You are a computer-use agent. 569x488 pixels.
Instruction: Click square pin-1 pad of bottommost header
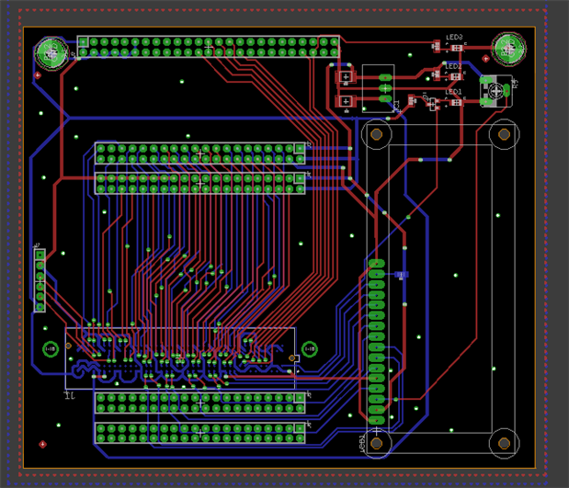pos(300,427)
